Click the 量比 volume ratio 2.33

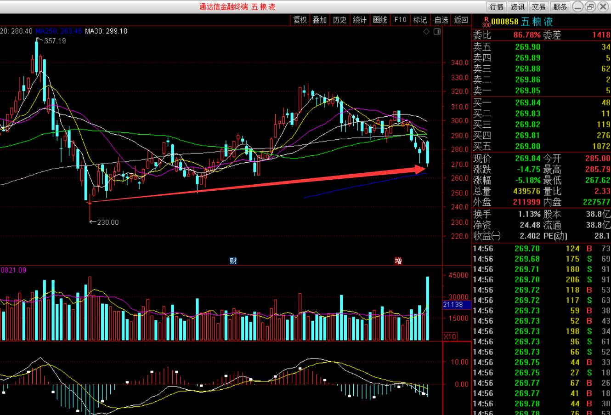click(602, 191)
